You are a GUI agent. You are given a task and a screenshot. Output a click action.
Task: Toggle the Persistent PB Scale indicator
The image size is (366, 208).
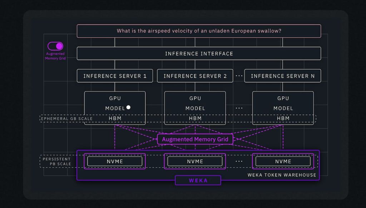coord(57,161)
